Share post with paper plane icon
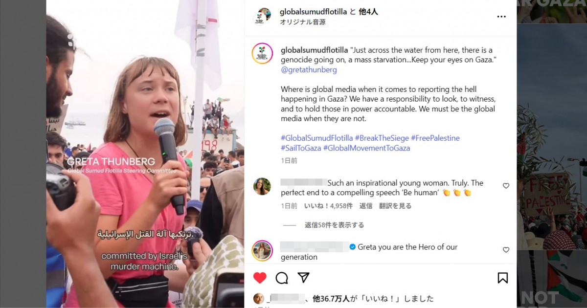Viewport: 587px width, 308px height. click(x=303, y=278)
